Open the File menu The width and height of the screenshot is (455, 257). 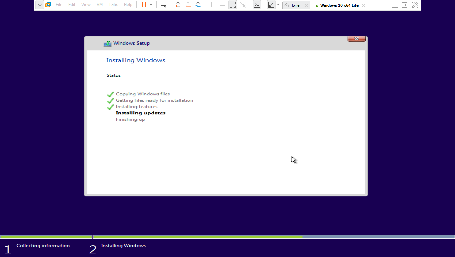[59, 5]
